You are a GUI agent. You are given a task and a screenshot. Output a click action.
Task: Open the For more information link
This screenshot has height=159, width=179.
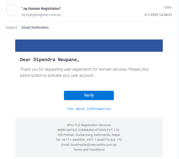pos(89,109)
